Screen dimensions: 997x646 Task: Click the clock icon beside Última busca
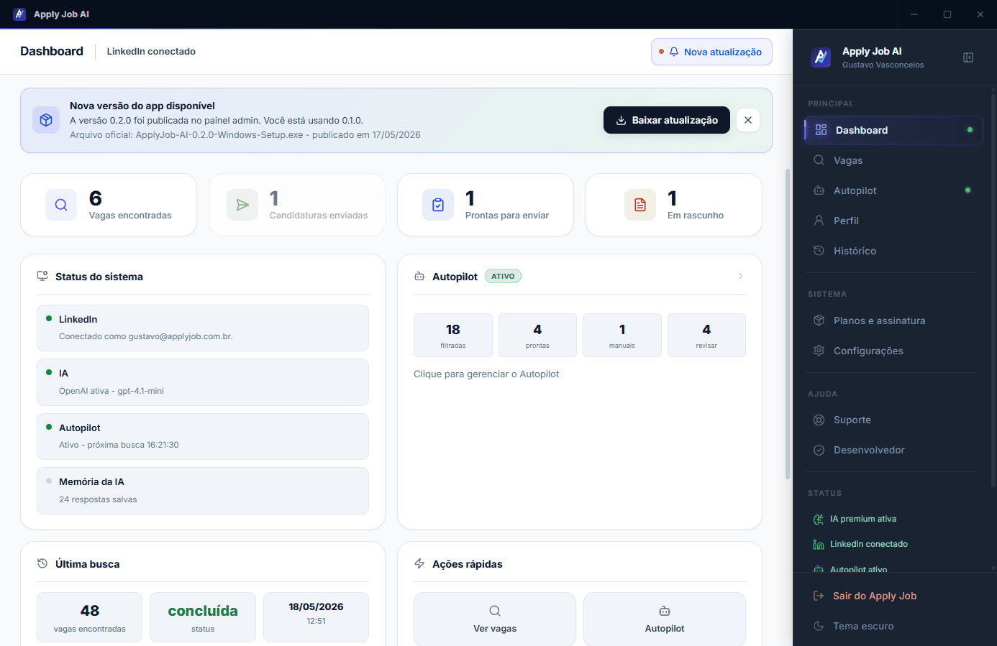point(42,563)
